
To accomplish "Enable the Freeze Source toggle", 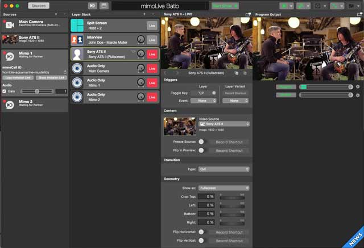I will [x=201, y=142].
